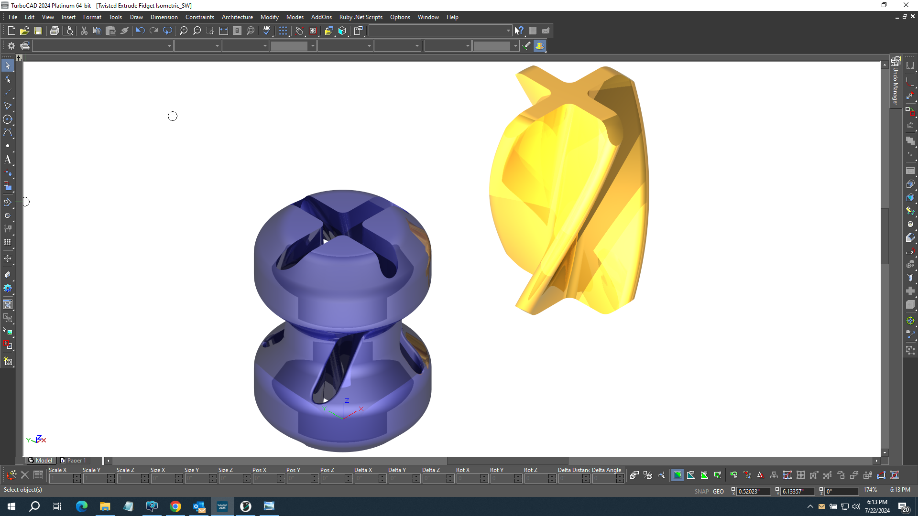Click the grid dots toolbar icon
The width and height of the screenshot is (918, 516).
[283, 31]
